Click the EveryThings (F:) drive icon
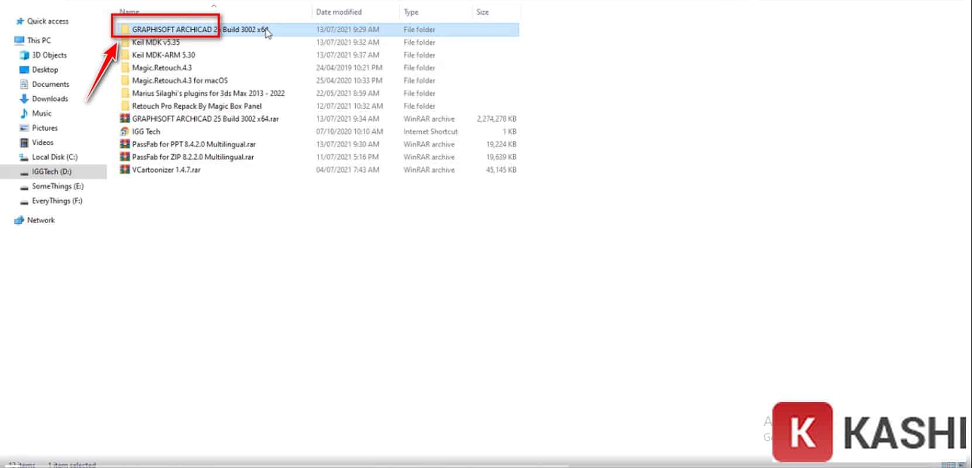Screen dimensions: 972x468 pyautogui.click(x=25, y=201)
